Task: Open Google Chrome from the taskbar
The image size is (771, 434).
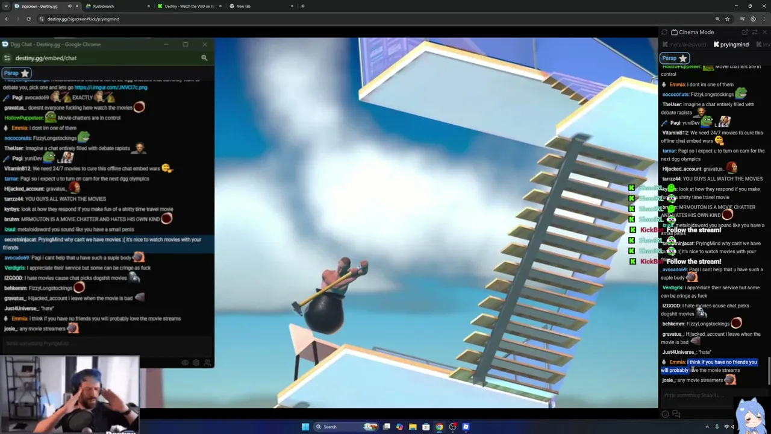Action: tap(439, 427)
